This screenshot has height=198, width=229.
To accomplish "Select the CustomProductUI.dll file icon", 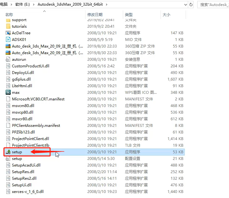I will [x=8, y=66].
